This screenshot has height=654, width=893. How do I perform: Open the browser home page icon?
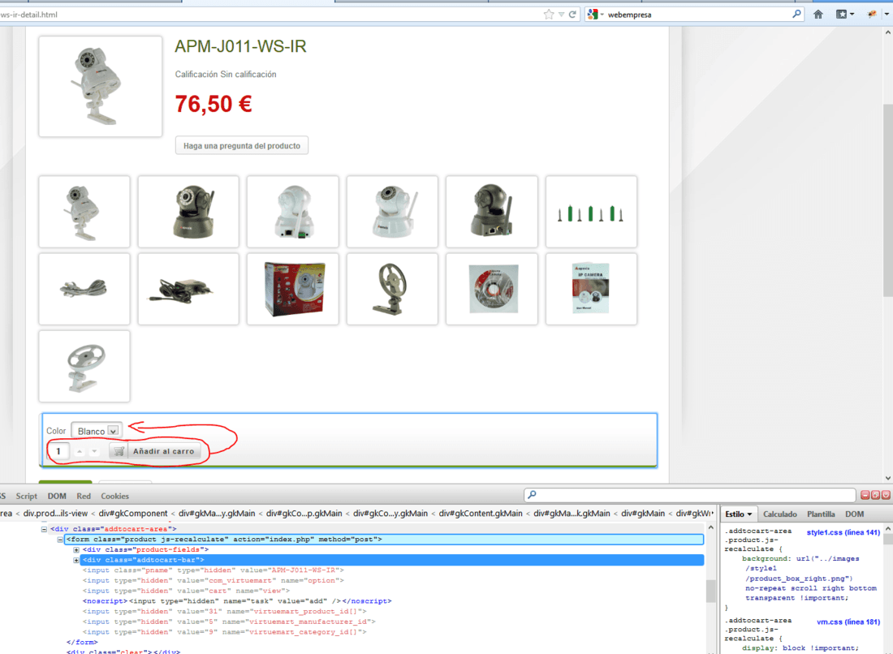pos(818,15)
